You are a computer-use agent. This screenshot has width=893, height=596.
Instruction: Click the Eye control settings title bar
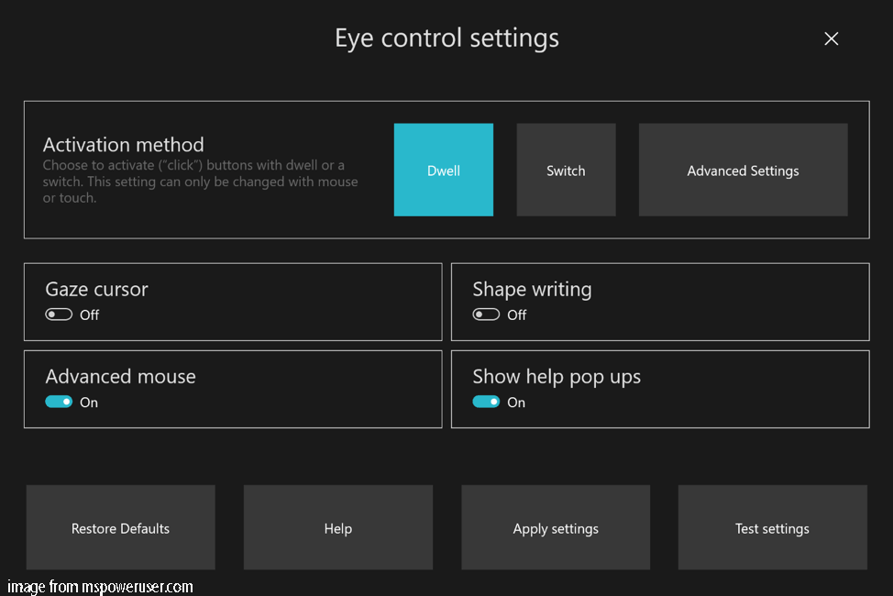click(446, 38)
